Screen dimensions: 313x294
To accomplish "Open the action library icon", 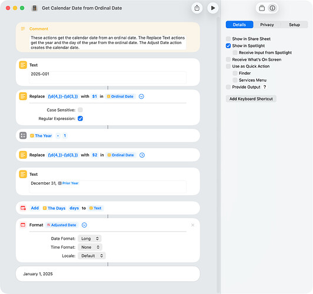I will coord(262,8).
